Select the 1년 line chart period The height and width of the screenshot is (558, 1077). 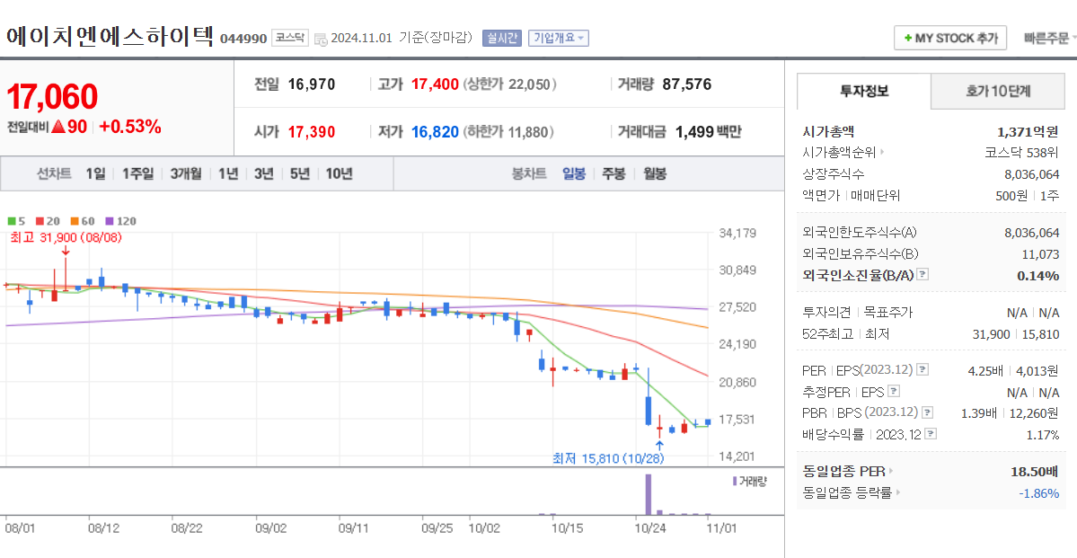227,173
